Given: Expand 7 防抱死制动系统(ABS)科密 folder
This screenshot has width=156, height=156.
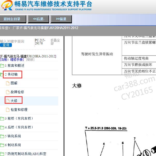Looking at the screenshot, I should [x=26, y=154].
